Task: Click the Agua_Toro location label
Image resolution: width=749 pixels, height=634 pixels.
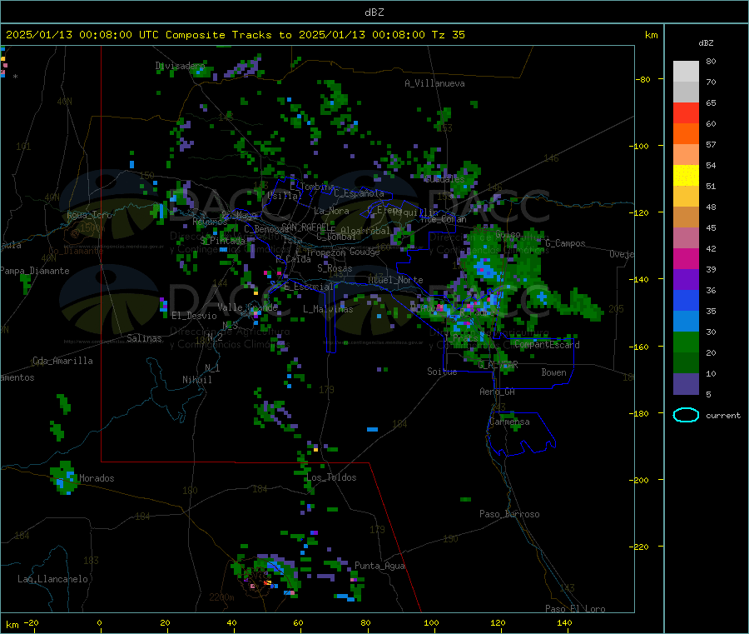Action: (89, 215)
